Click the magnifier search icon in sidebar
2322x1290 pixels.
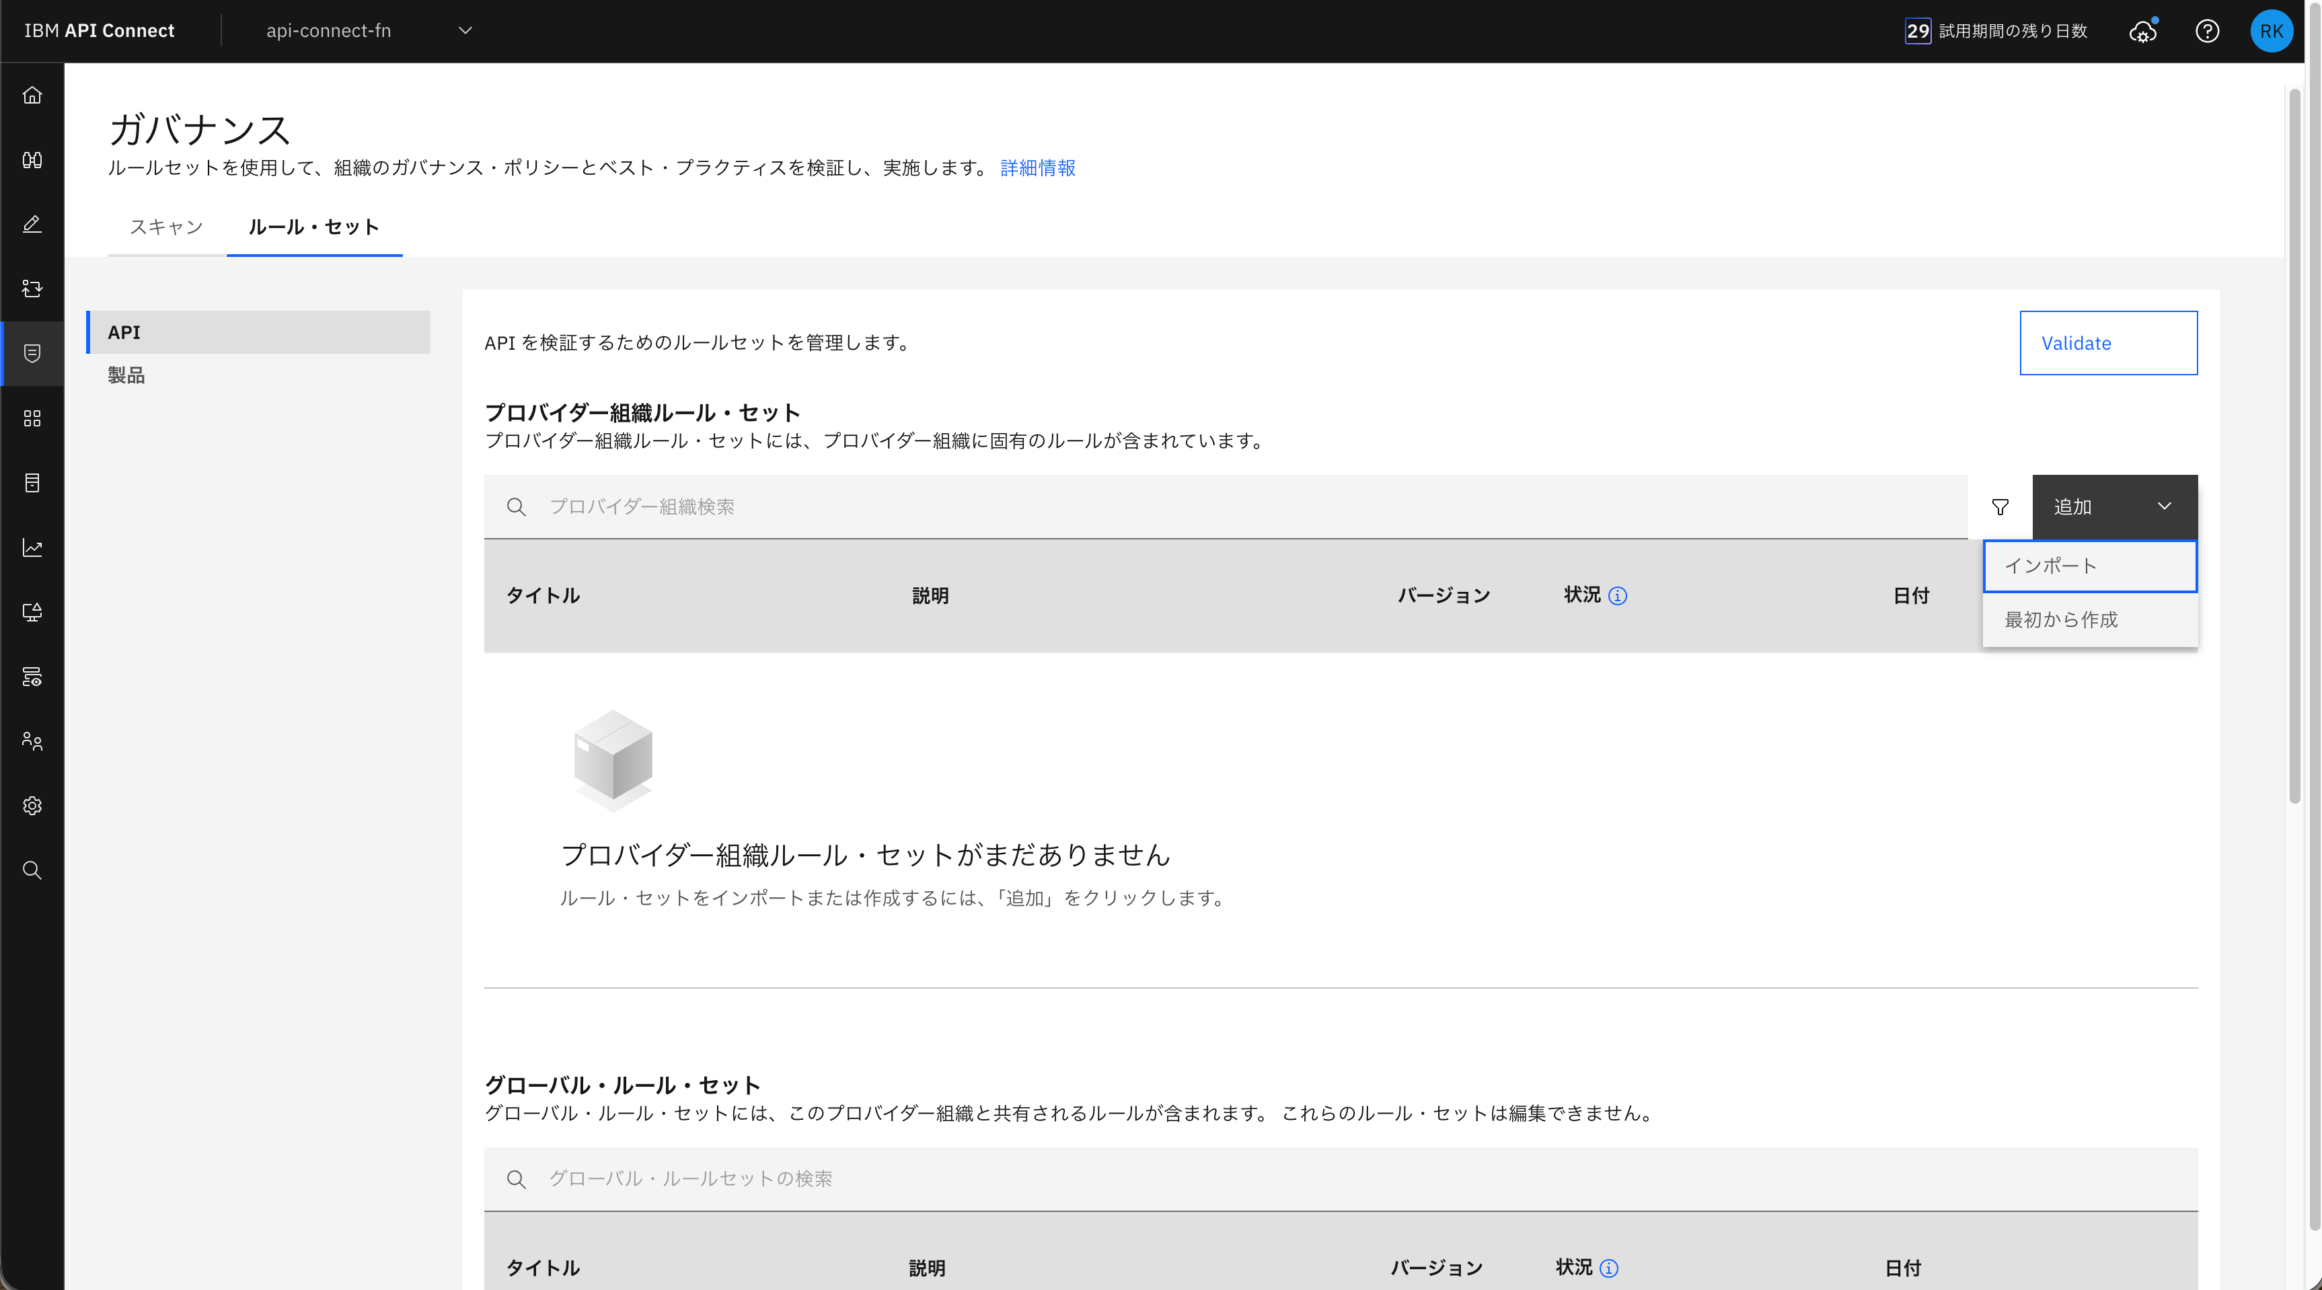coord(32,870)
